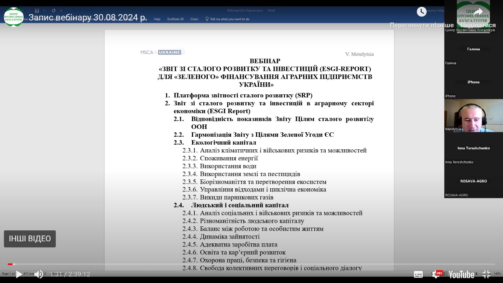The height and width of the screenshot is (283, 503).
Task: Open video on YouTube via the logo
Action: [461, 274]
